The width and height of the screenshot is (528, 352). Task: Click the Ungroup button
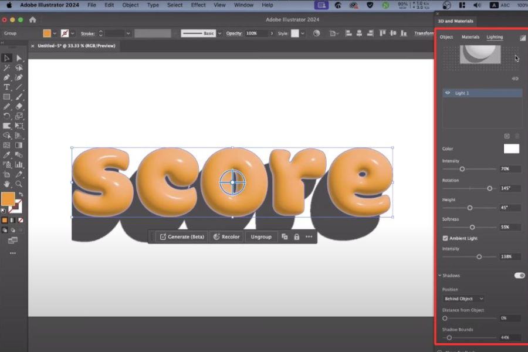coord(261,237)
